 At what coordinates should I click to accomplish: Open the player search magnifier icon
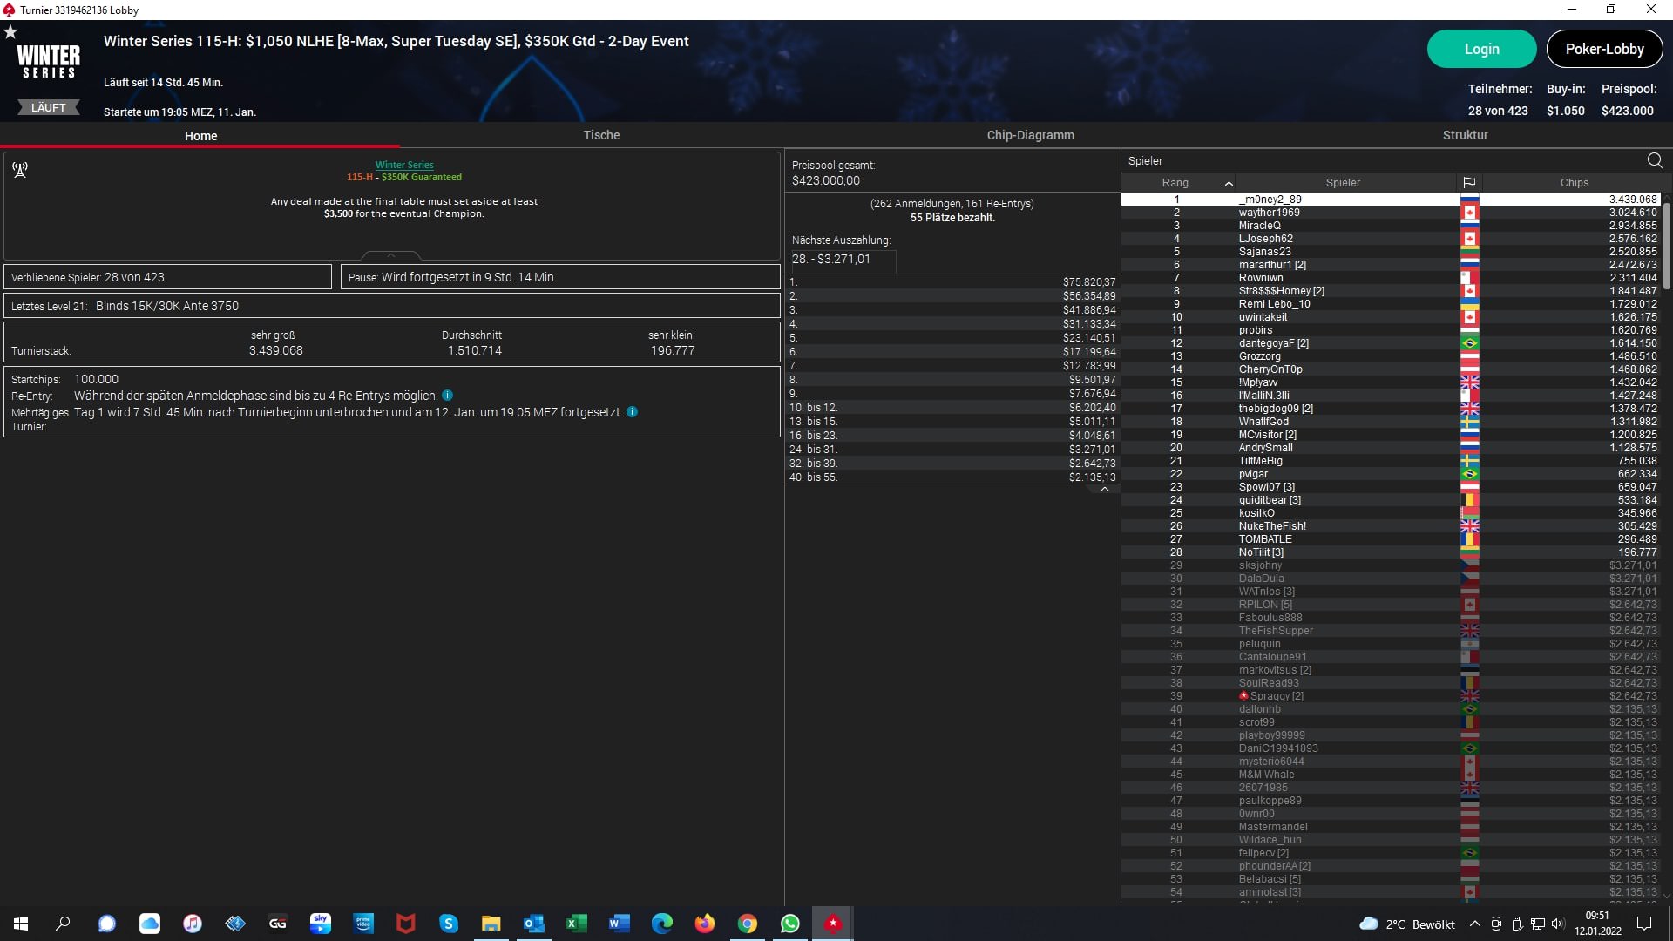pyautogui.click(x=1654, y=160)
